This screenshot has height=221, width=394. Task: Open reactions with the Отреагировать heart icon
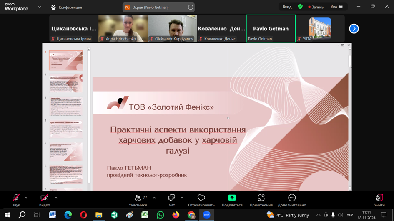click(x=201, y=200)
